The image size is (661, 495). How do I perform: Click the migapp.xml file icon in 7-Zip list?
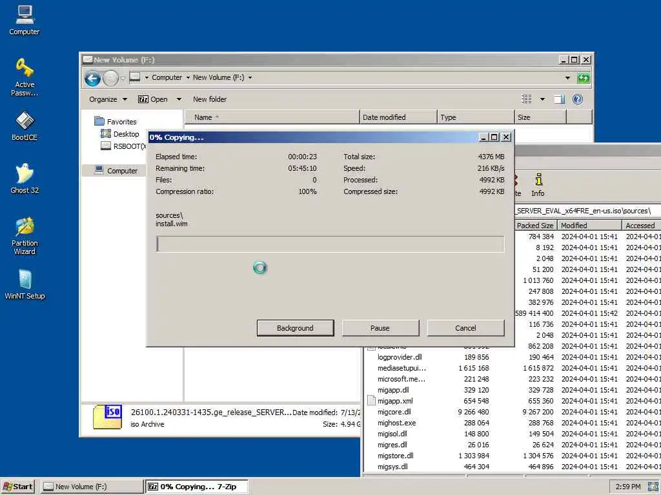point(371,401)
